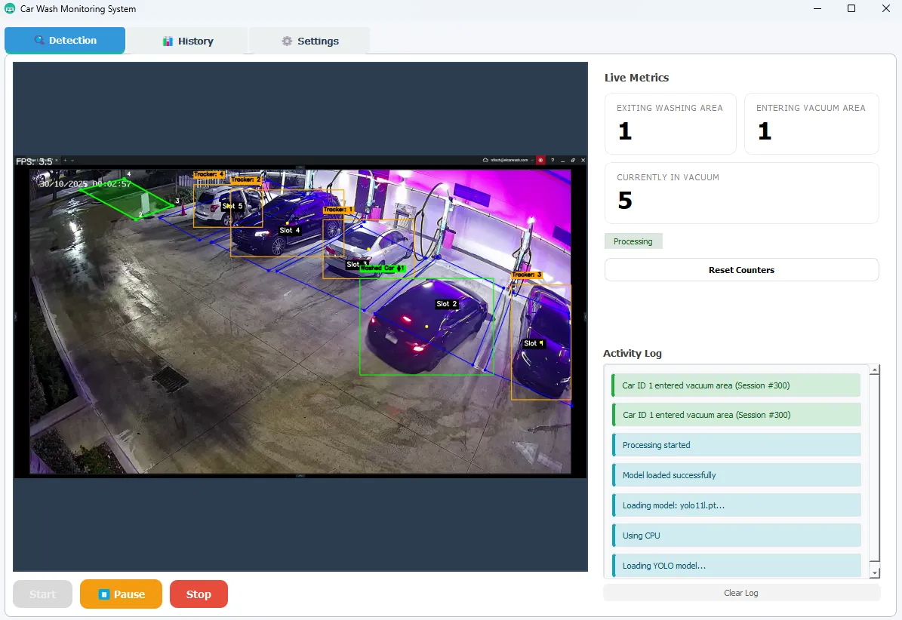
Task: Click the activity log scrollbar down arrow
Action: click(x=874, y=572)
